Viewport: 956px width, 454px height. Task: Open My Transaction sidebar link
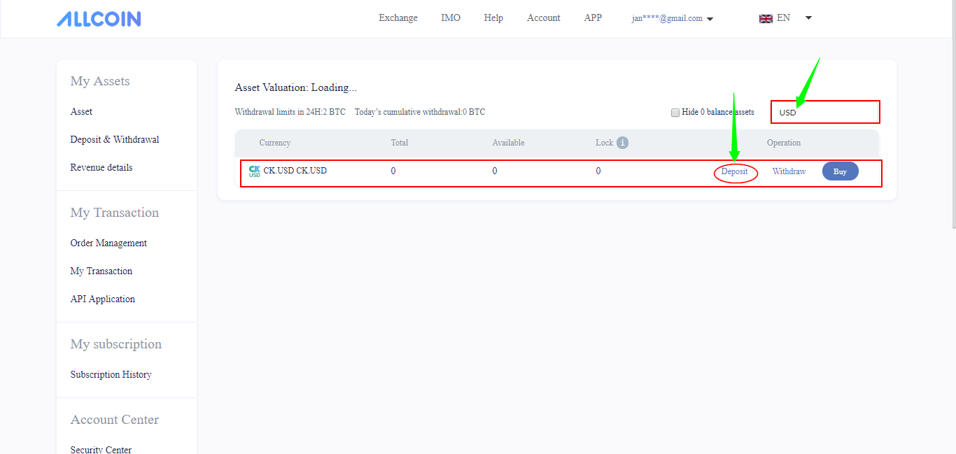point(101,271)
